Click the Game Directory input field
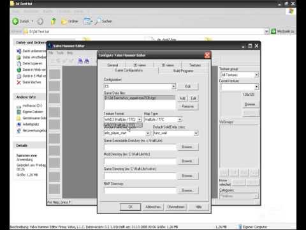Screen dimensions: 306x230 (140, 176)
